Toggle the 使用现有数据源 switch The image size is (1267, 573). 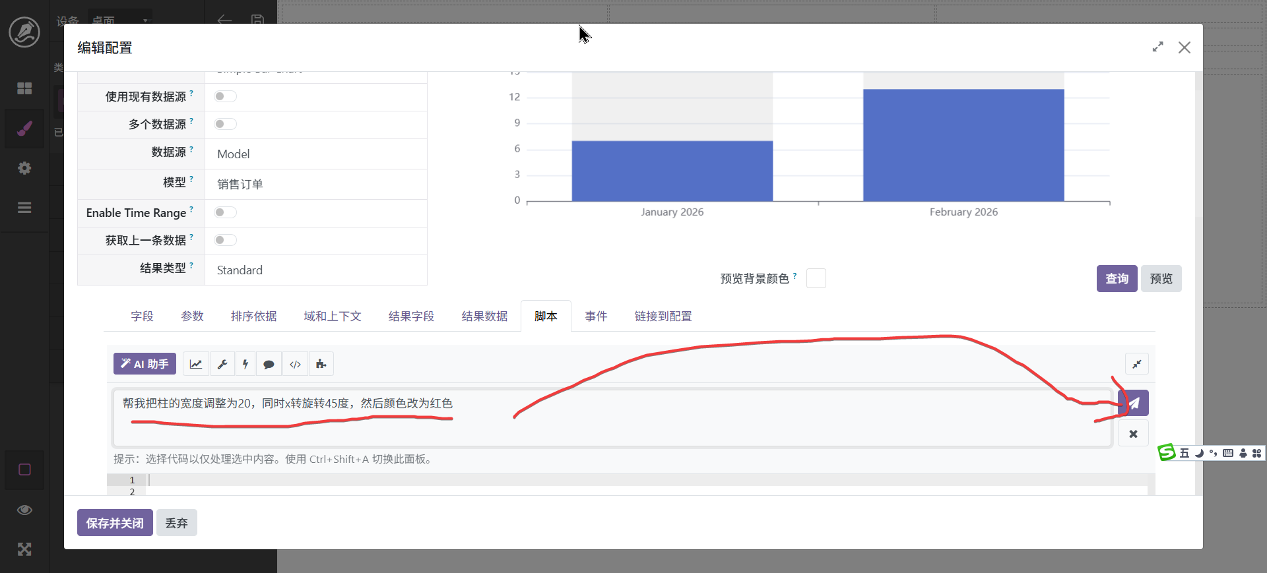225,97
